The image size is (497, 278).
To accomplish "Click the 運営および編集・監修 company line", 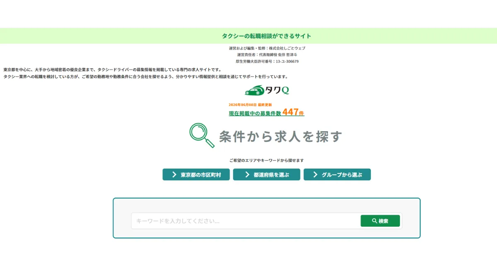I will point(267,48).
